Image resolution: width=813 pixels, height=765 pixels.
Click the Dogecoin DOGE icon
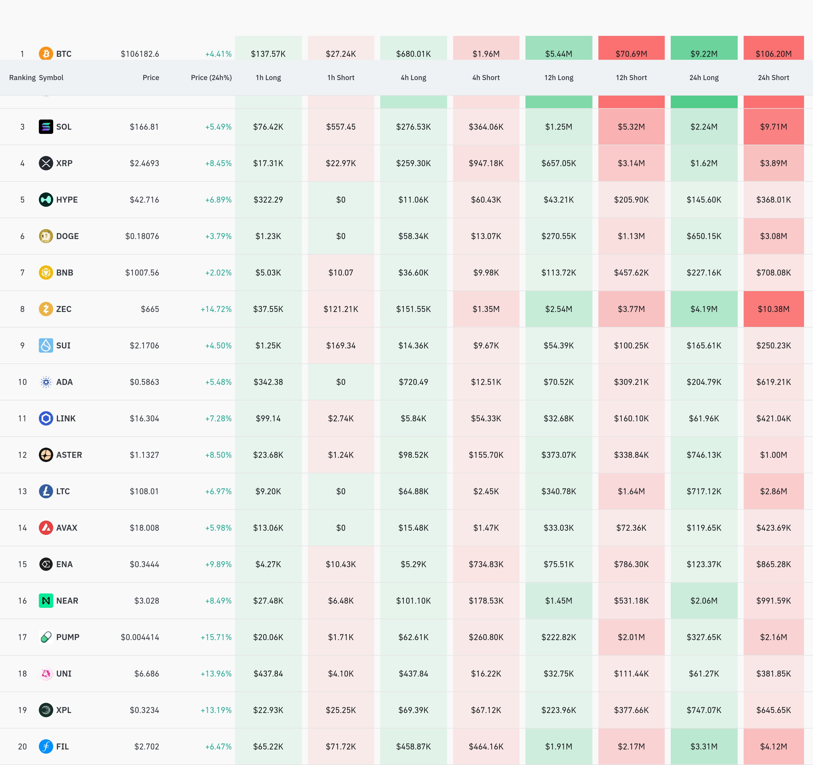[x=46, y=236]
